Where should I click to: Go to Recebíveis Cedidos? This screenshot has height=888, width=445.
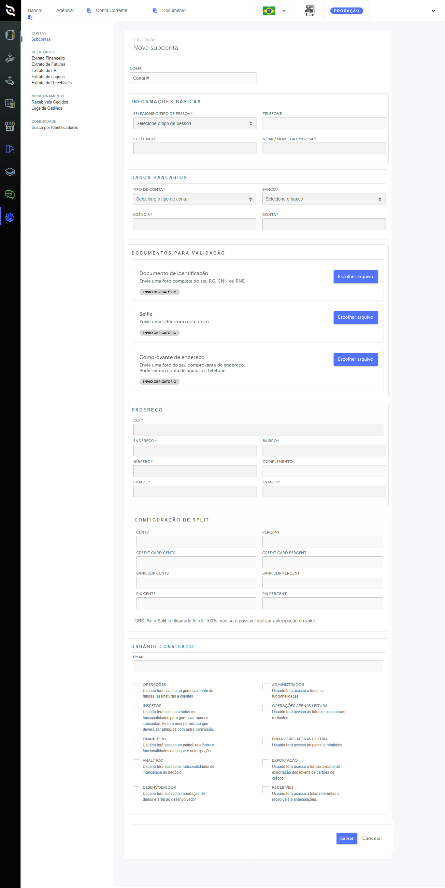[50, 103]
